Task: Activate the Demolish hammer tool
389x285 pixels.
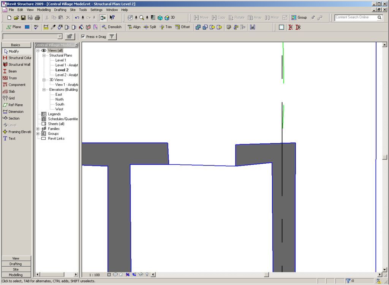Action: pyautogui.click(x=112, y=27)
